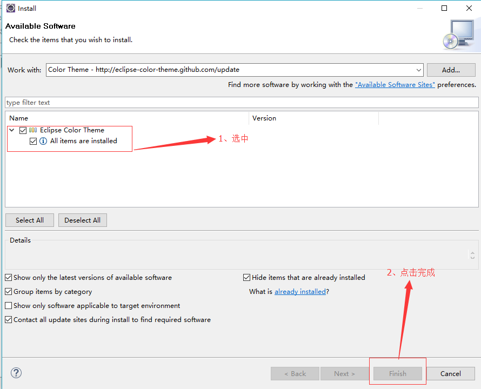Click the Version column header
Image resolution: width=481 pixels, height=389 pixels.
[x=314, y=118]
